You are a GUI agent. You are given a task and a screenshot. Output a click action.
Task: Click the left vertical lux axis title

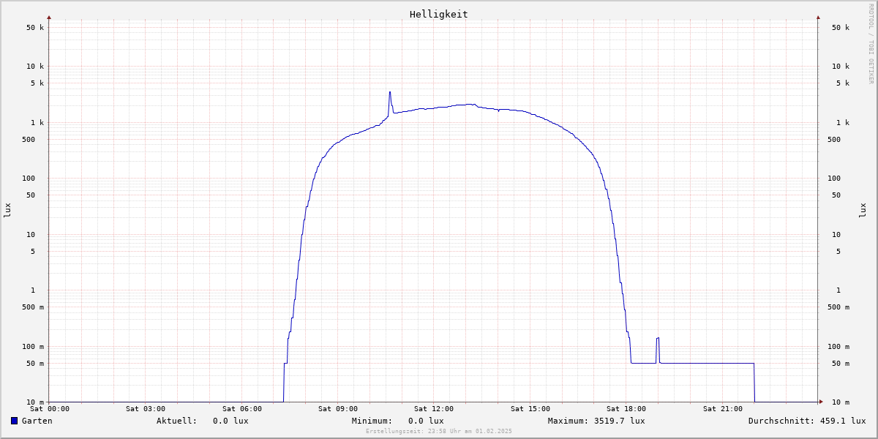pyautogui.click(x=7, y=210)
